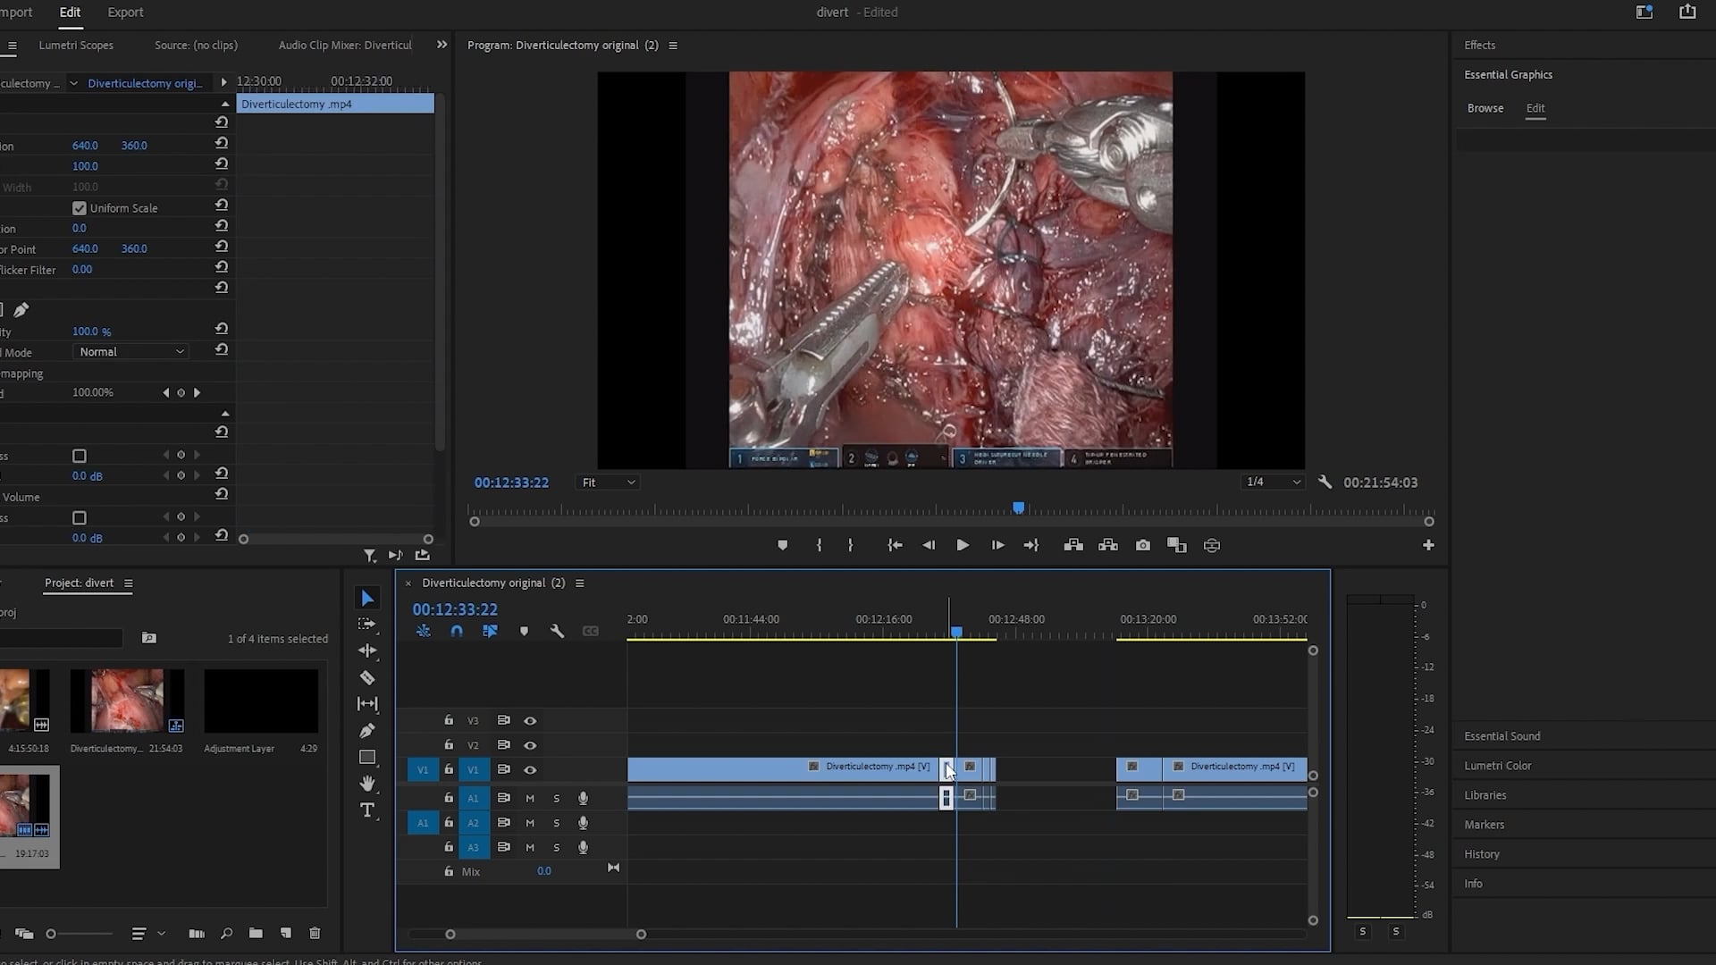The image size is (1716, 965).
Task: Toggle snapping with the magnet icon
Action: click(x=457, y=630)
